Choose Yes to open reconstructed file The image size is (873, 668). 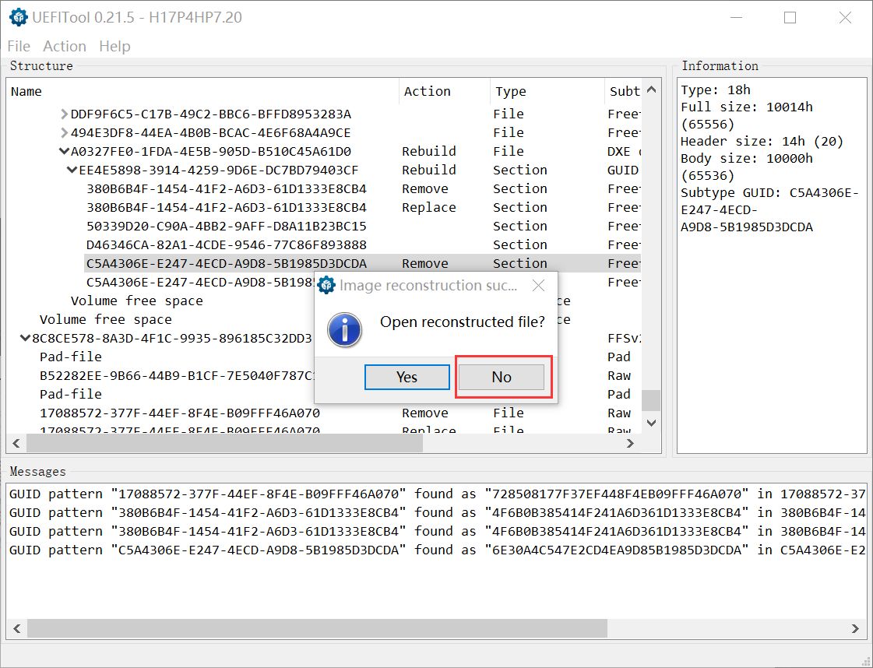click(407, 377)
